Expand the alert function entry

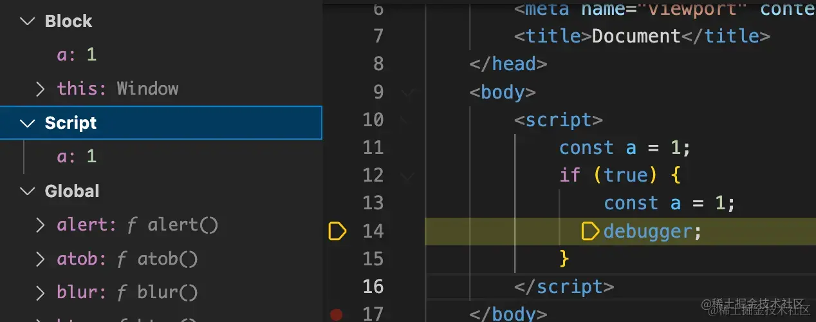pos(41,225)
